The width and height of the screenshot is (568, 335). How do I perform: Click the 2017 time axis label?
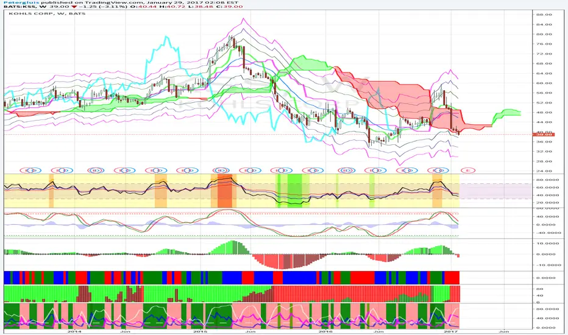pyautogui.click(x=450, y=331)
